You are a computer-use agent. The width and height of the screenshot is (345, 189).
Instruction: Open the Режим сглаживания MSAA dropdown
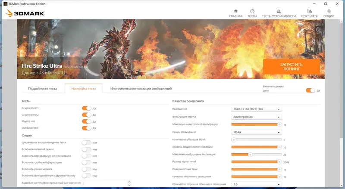(256, 132)
